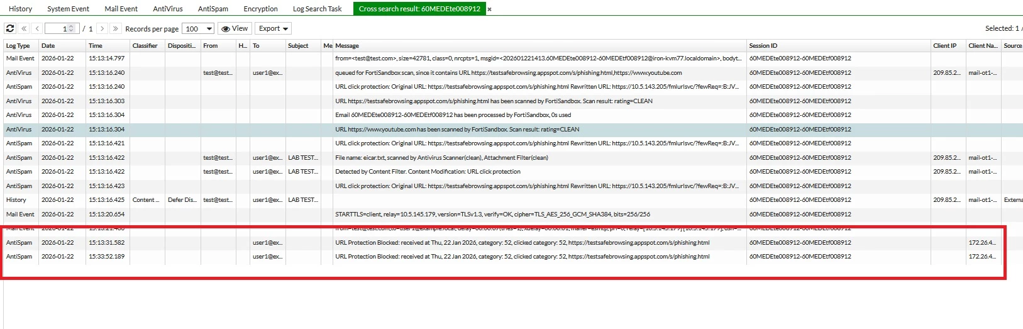Viewport: 1023px width, 329px height.
Task: Click the Client Name column header
Action: (983, 46)
